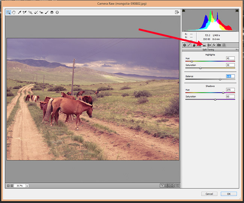Select the Spot Removal tool
Screen dimensions: 244x203
(x=36, y=12)
